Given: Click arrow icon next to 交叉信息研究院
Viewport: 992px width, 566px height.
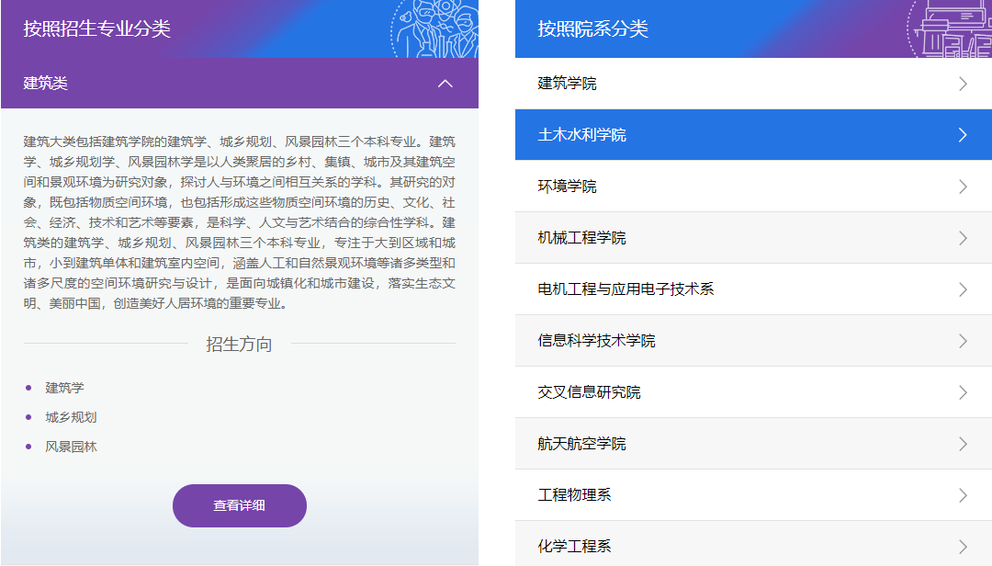Looking at the screenshot, I should pyautogui.click(x=963, y=392).
